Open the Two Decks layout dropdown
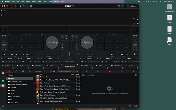 pyautogui.click(x=132, y=6)
